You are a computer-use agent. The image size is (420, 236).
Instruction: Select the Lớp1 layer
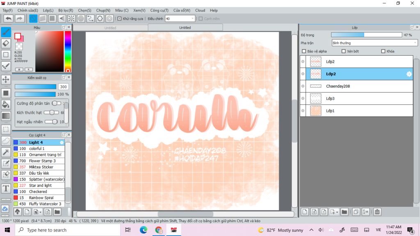point(356,111)
